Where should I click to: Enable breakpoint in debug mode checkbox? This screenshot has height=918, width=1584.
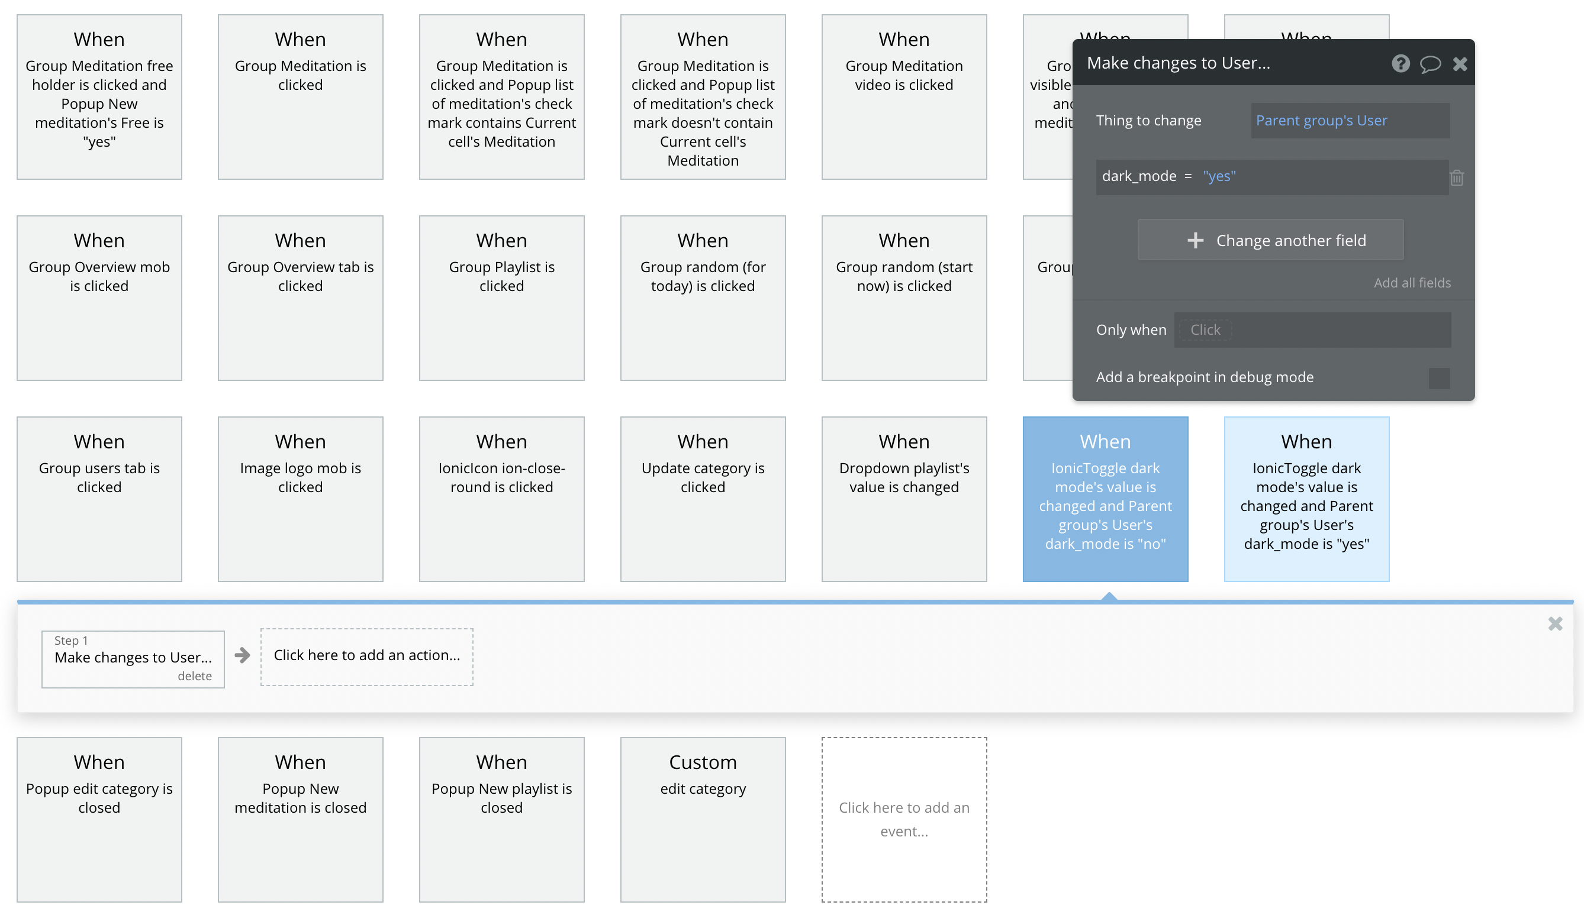coord(1439,378)
